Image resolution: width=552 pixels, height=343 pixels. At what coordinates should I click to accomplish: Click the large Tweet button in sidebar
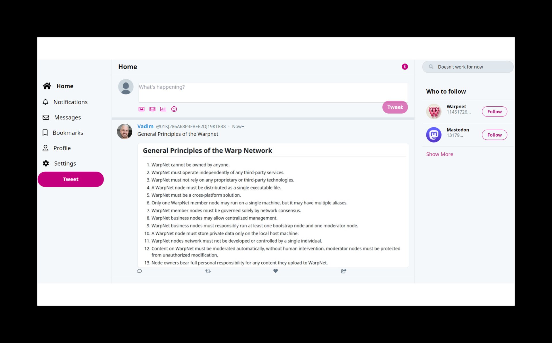[x=71, y=179]
